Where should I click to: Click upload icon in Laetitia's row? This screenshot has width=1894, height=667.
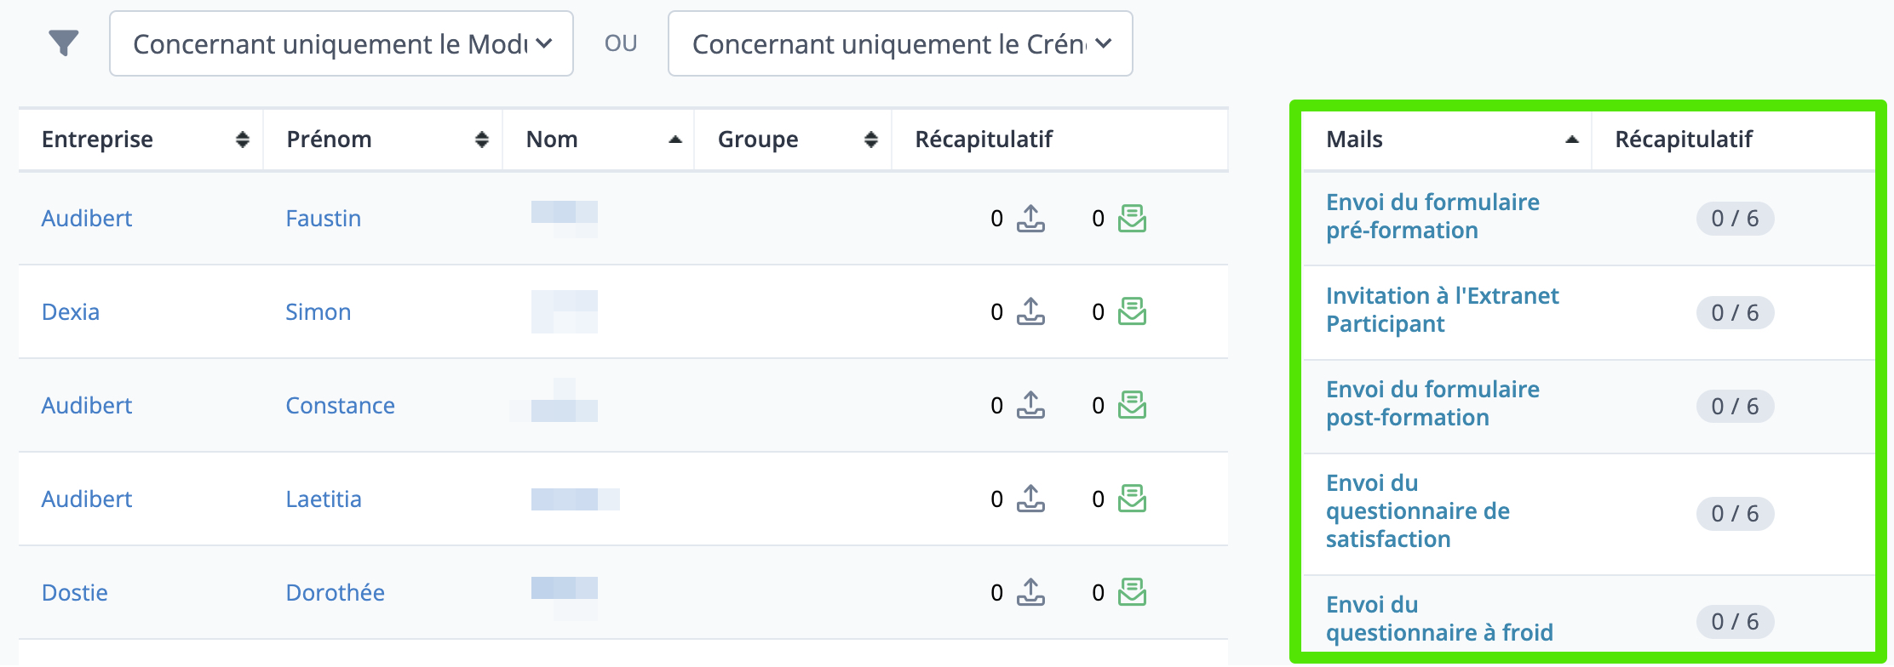pos(1030,499)
